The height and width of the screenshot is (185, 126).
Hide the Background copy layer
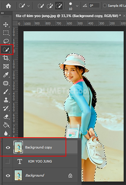click(8, 148)
